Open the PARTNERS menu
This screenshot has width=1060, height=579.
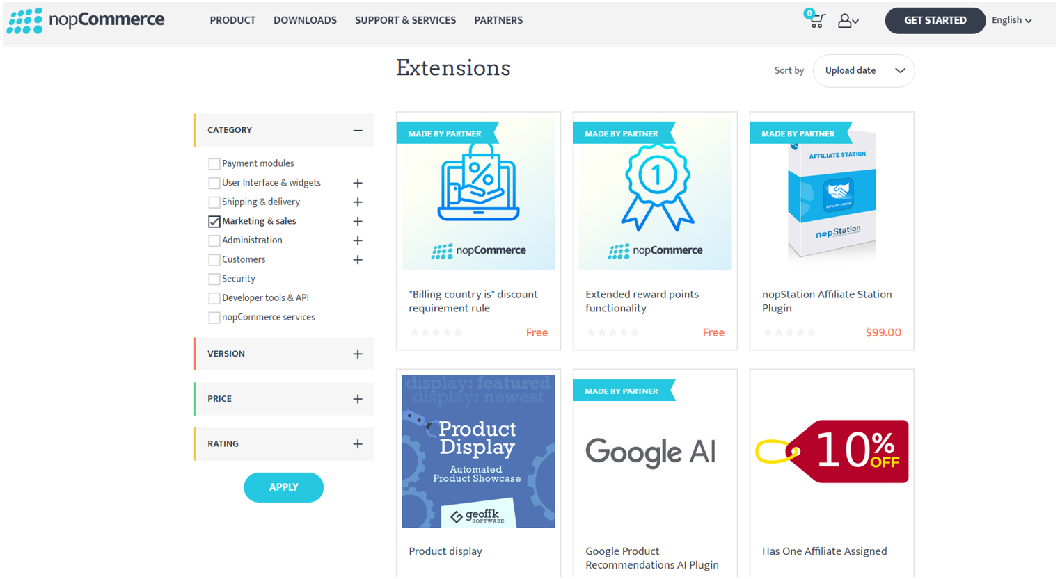click(498, 20)
